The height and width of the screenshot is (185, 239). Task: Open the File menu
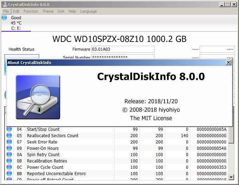(6, 11)
